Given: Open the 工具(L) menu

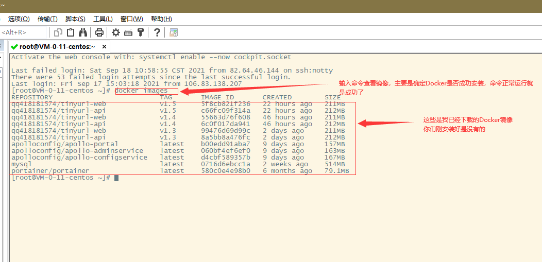Looking at the screenshot, I should click(103, 19).
